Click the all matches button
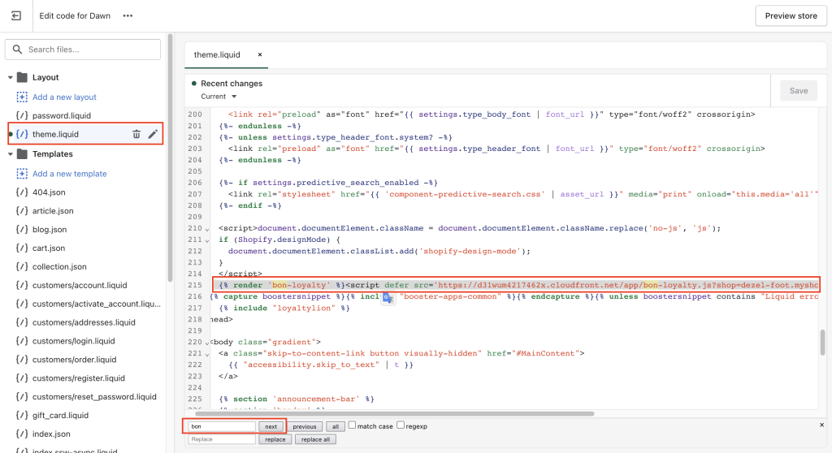The width and height of the screenshot is (832, 453). tap(335, 426)
